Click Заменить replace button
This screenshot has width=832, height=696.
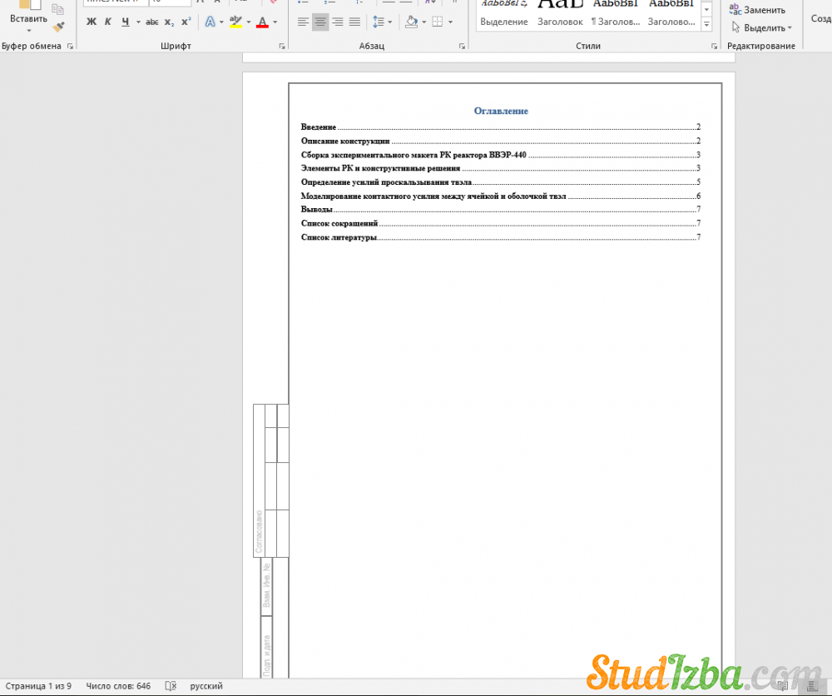757,9
